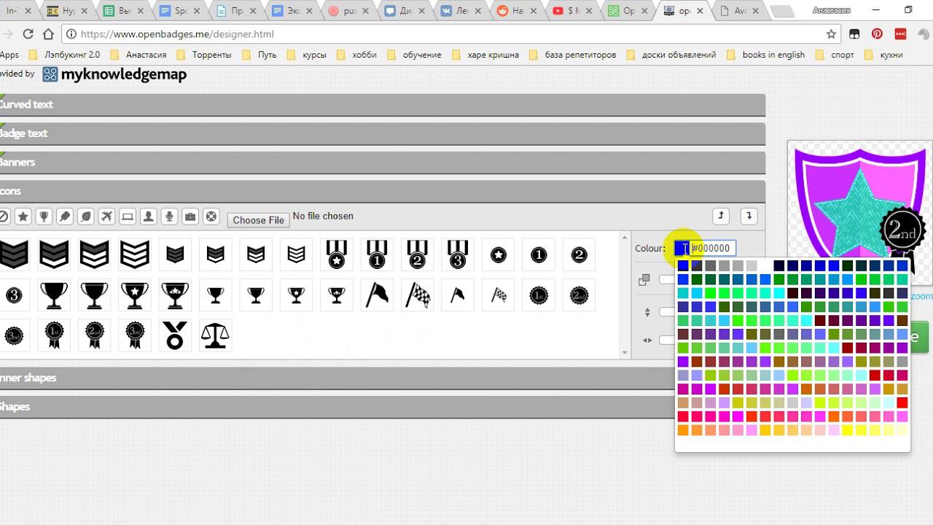The width and height of the screenshot is (933, 525).
Task: Open the myknowledgemap logo link
Action: [x=114, y=74]
